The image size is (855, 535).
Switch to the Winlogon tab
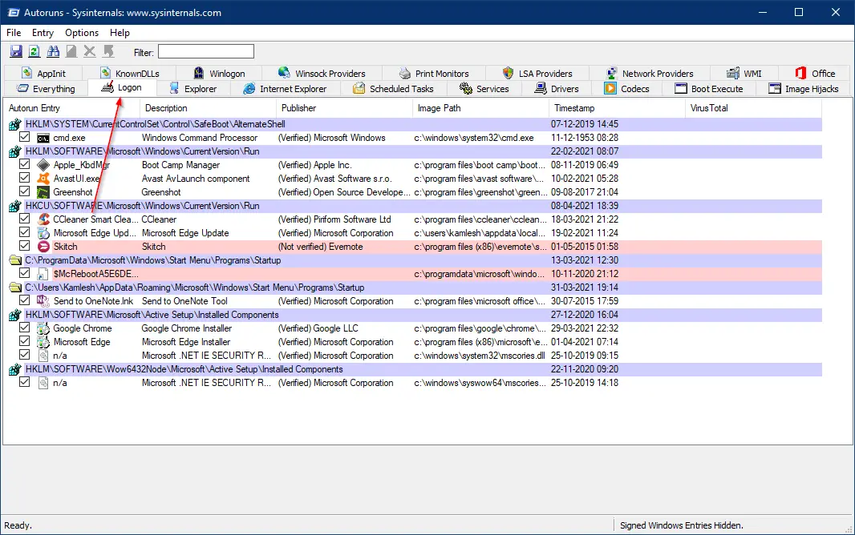220,74
